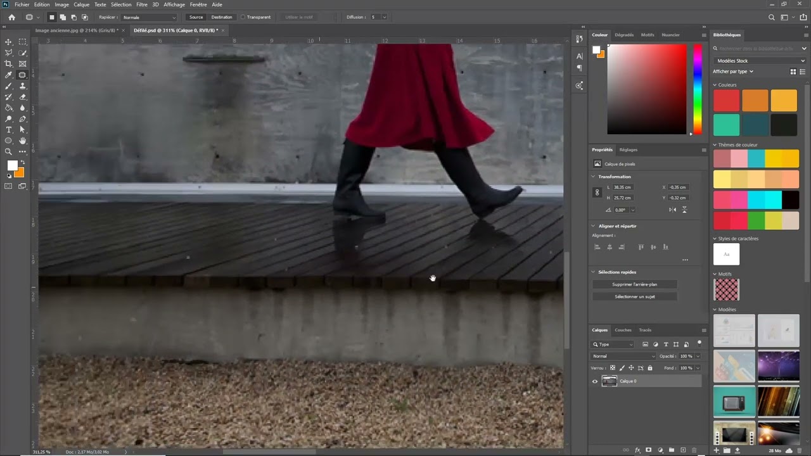Screen dimensions: 811x456
Task: Toggle lock image pixels brush icon
Action: 622,368
